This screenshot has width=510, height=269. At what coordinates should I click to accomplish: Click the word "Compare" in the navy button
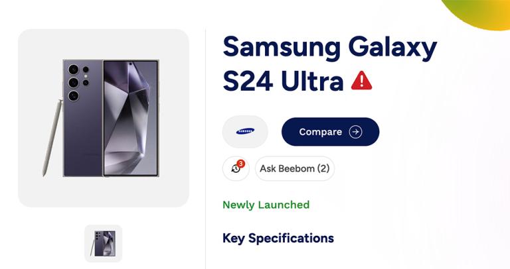tap(320, 132)
